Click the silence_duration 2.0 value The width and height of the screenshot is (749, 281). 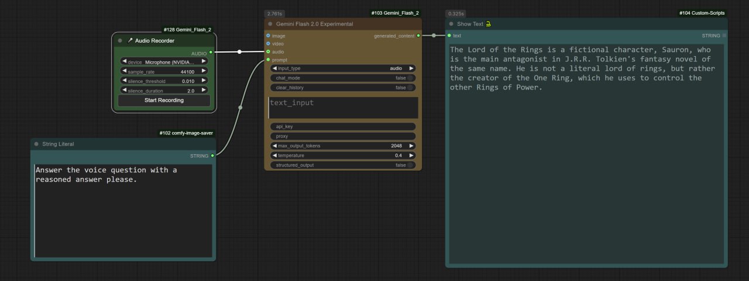click(x=191, y=91)
